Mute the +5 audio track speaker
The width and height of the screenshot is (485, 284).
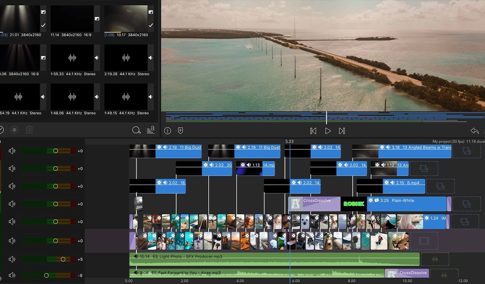click(12, 259)
